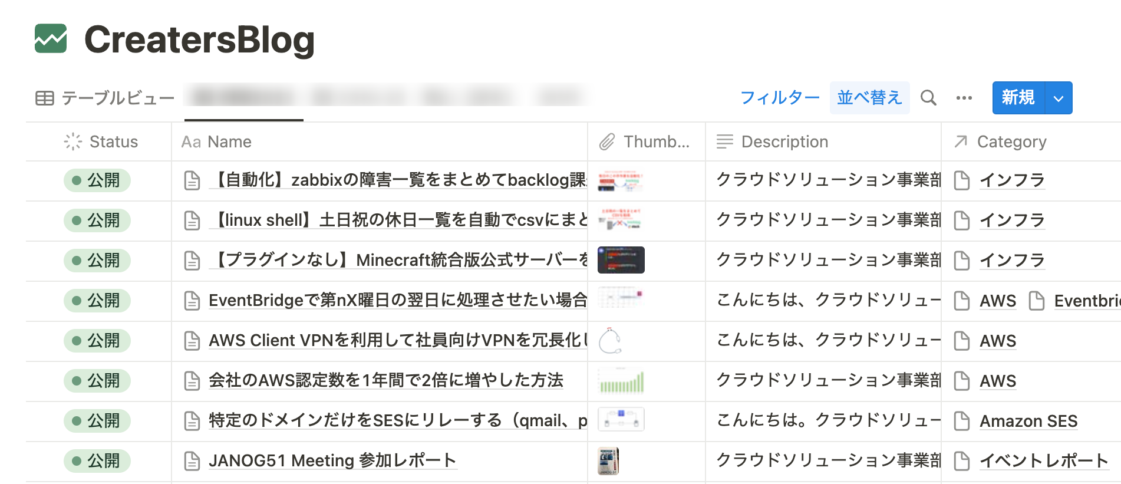
Task: Open the 会社のAWS認定数 article link
Action: pos(385,381)
